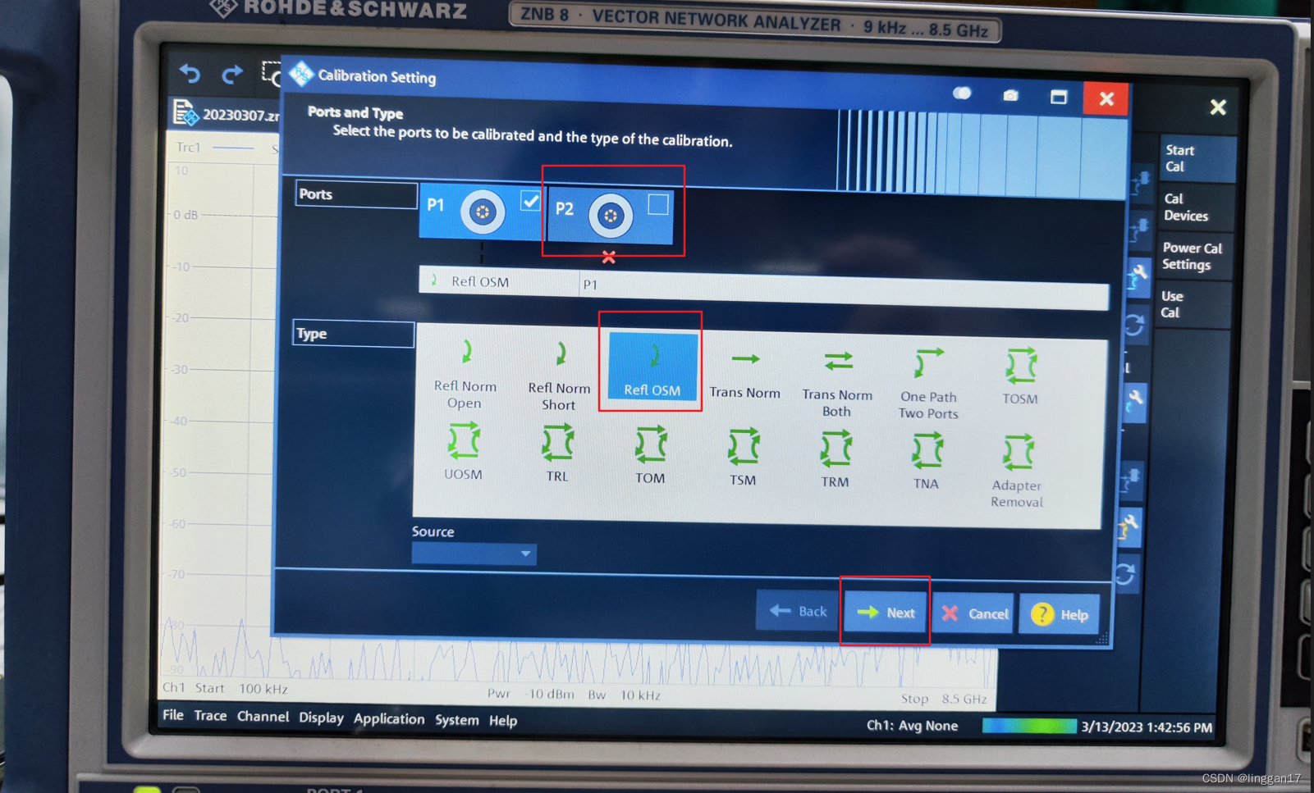
Task: Pick the TSM calibration type
Action: [x=743, y=457]
